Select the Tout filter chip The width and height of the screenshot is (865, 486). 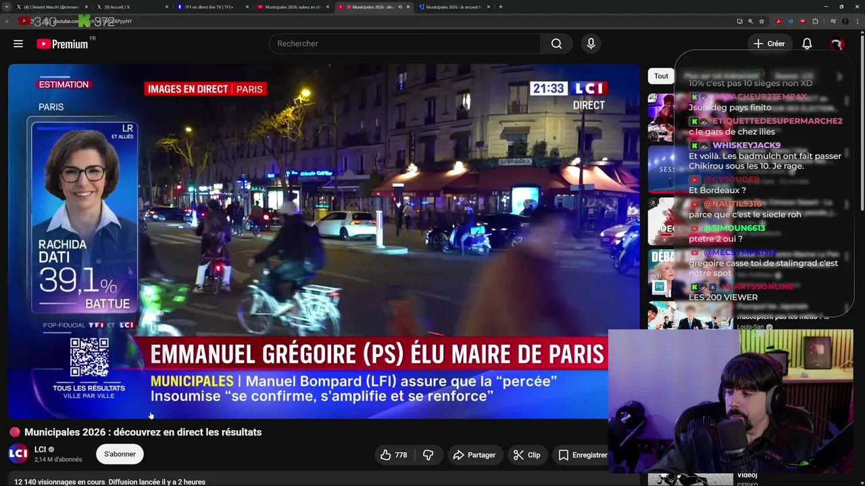(x=661, y=76)
